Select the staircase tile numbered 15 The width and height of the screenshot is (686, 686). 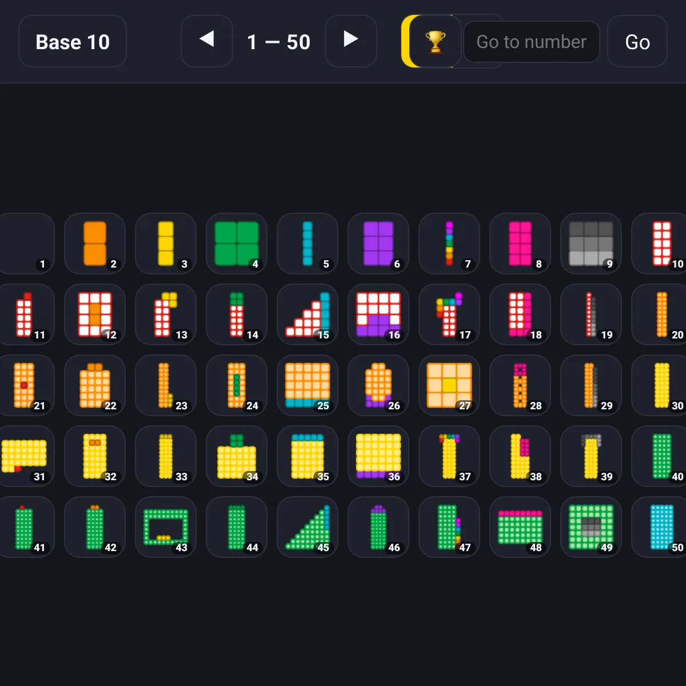pos(308,314)
